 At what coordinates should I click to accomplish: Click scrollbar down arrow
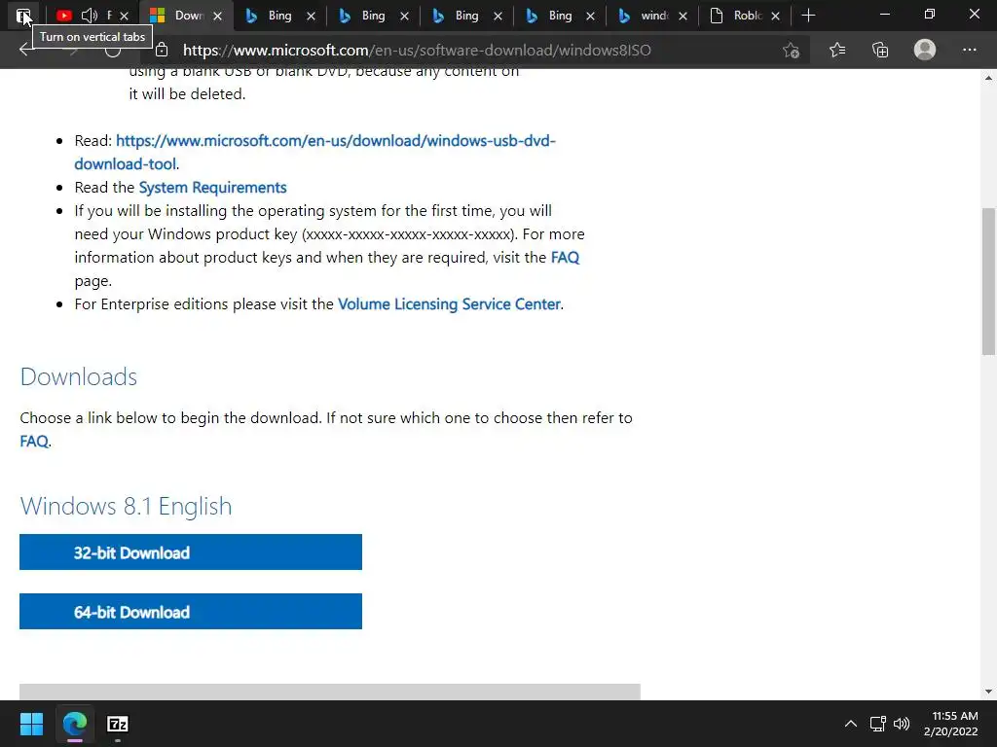coord(988,692)
